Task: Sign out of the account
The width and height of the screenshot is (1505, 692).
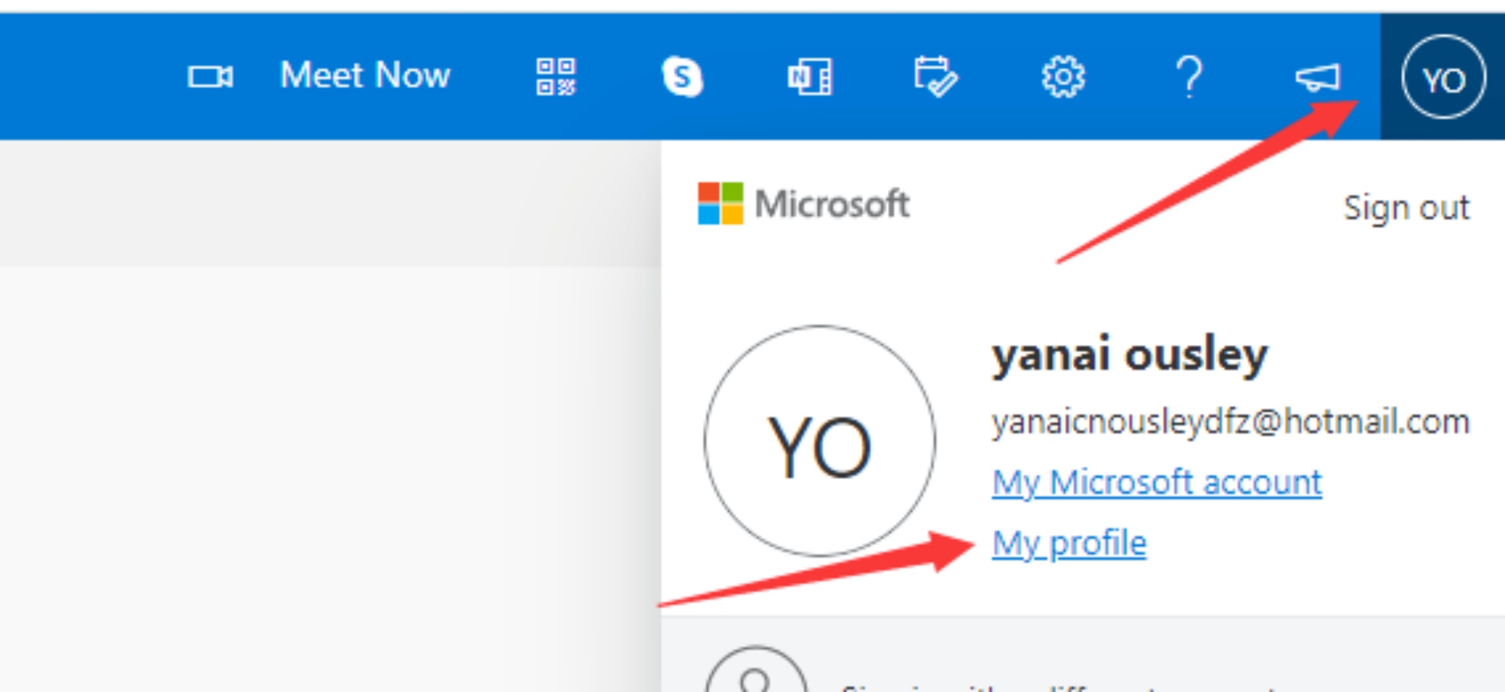Action: (1406, 208)
